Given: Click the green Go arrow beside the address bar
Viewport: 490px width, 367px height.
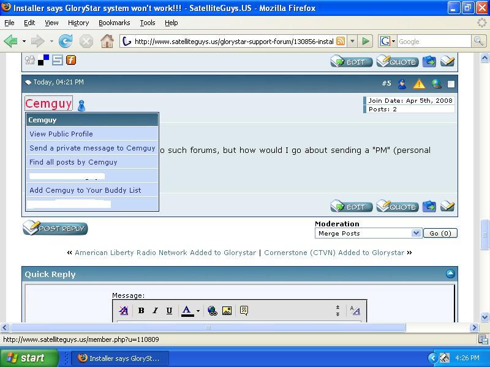Looking at the screenshot, I should point(366,41).
